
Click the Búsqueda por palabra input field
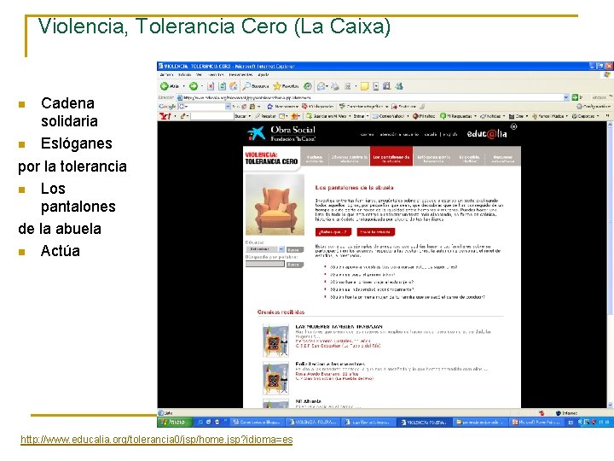265,264
